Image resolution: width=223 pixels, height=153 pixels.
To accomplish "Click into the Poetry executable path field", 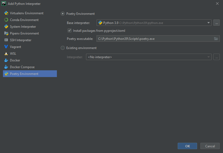I will (x=154, y=39).
